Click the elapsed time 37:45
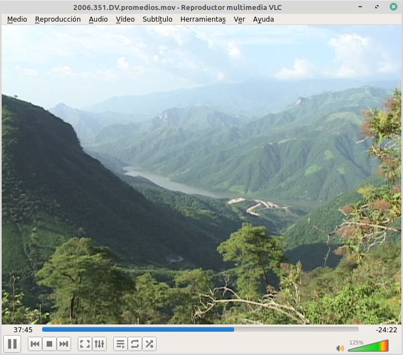The height and width of the screenshot is (355, 403). tap(23, 330)
